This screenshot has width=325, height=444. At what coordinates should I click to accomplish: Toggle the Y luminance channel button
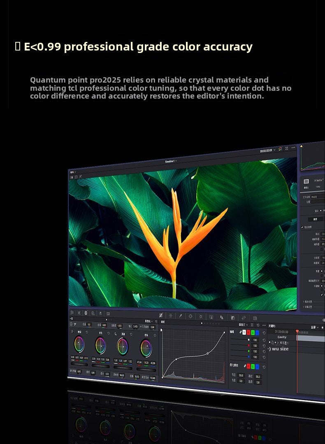pos(244,332)
